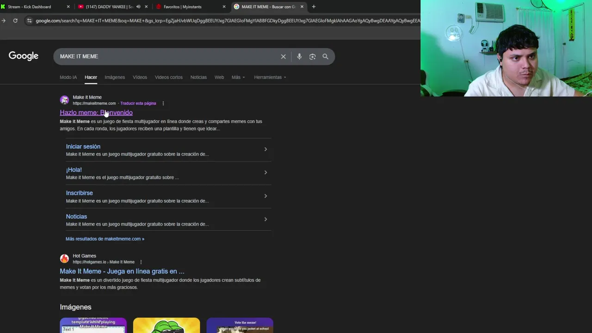The height and width of the screenshot is (333, 592).
Task: Open a new browser tab
Action: pyautogui.click(x=314, y=6)
